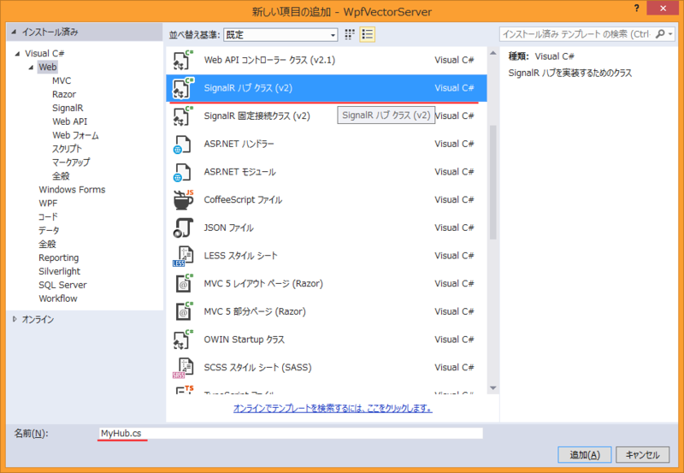Select the Silverlight category

(x=59, y=271)
